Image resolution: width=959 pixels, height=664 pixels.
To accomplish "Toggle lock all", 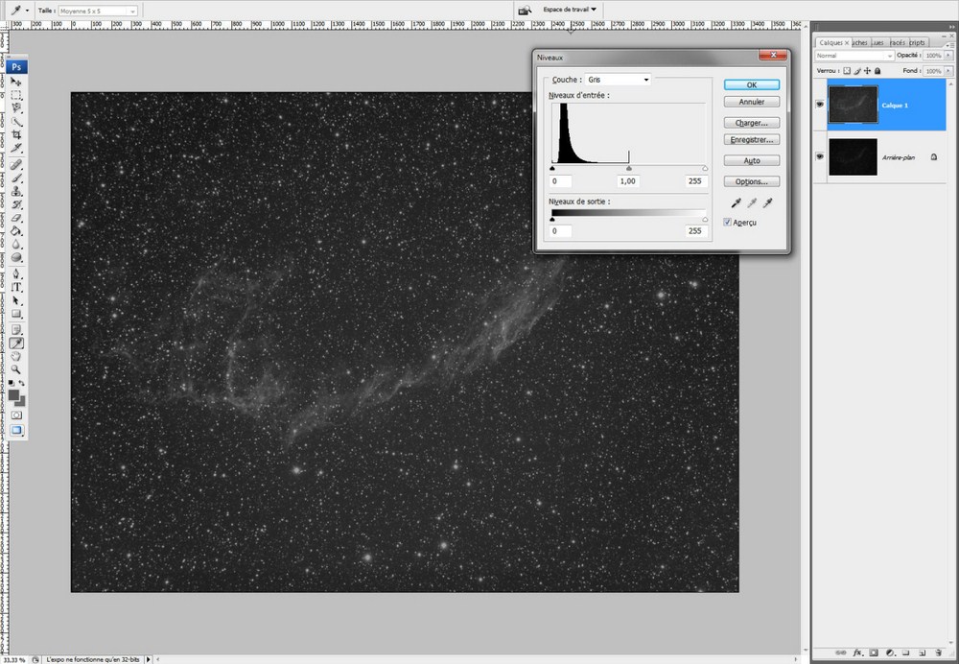I will (x=877, y=71).
